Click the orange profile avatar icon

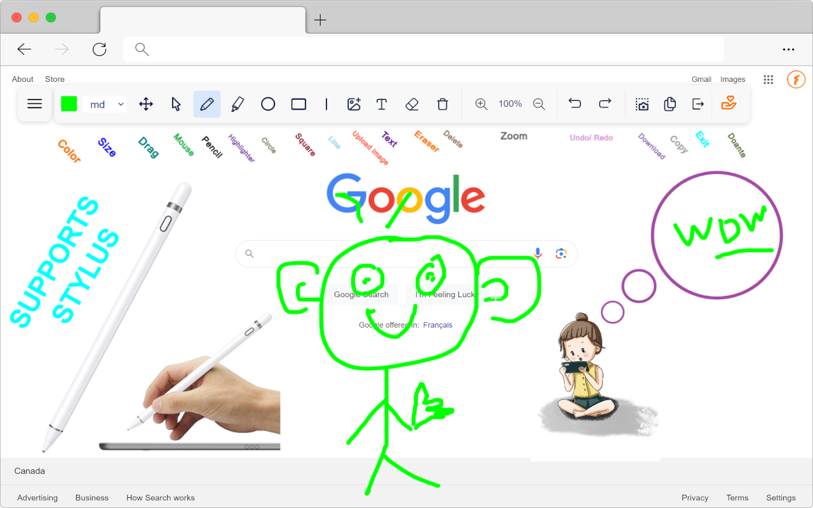[x=796, y=79]
